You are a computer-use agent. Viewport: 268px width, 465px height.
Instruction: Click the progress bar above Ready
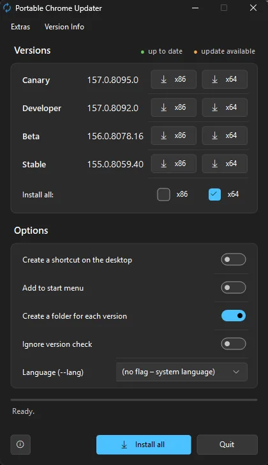(x=134, y=400)
